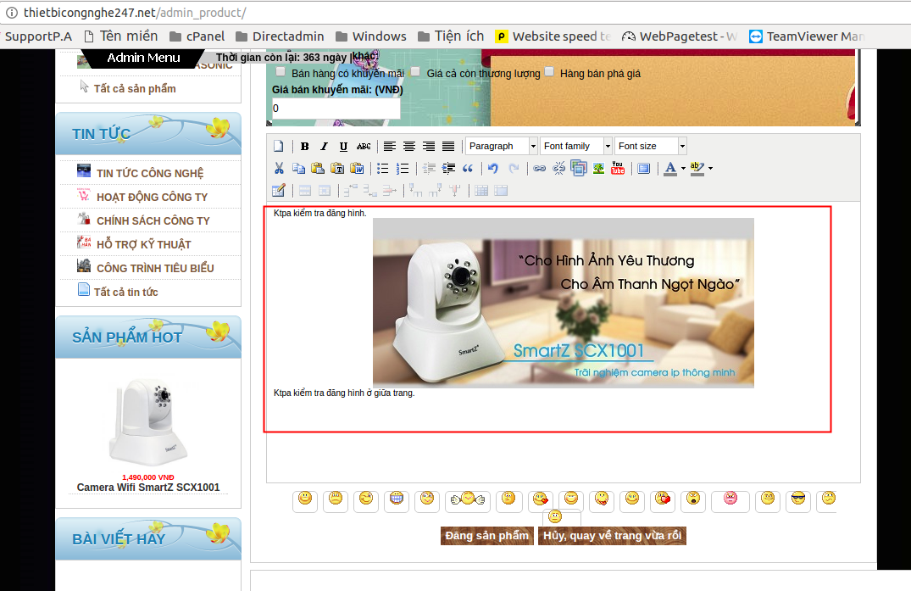Click the 'Đăng sản phẩm' button
The width and height of the screenshot is (911, 591).
487,536
